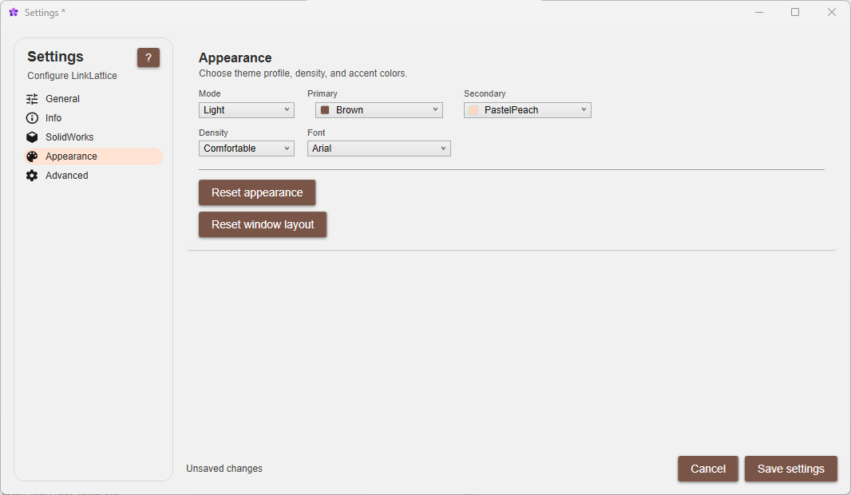Open the Mode dropdown showing Light

coord(246,109)
